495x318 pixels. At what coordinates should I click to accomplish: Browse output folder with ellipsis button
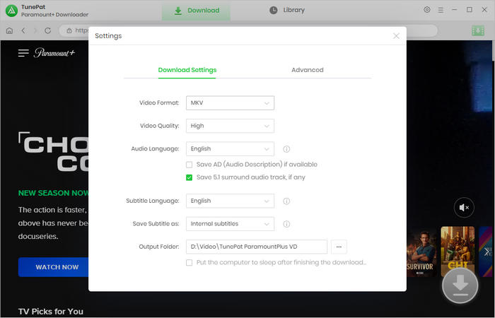pos(339,247)
